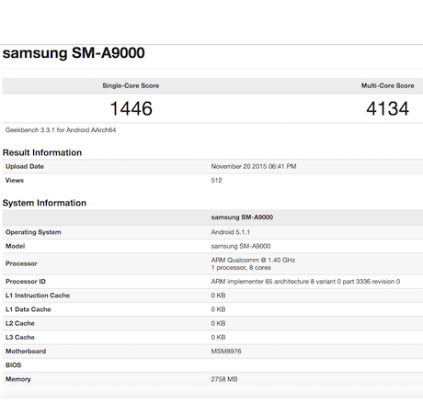This screenshot has width=423, height=413.
Task: Click the L2 Cache label
Action: pos(20,323)
